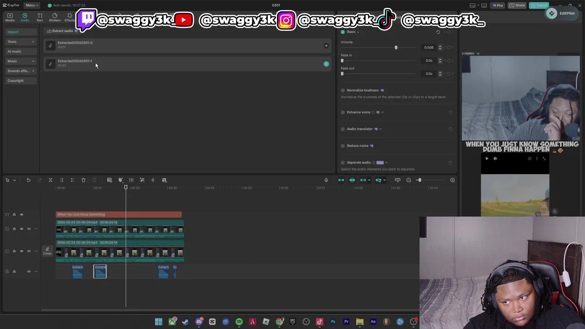Hide the text track
This screenshot has height=329, width=585.
coord(21,215)
